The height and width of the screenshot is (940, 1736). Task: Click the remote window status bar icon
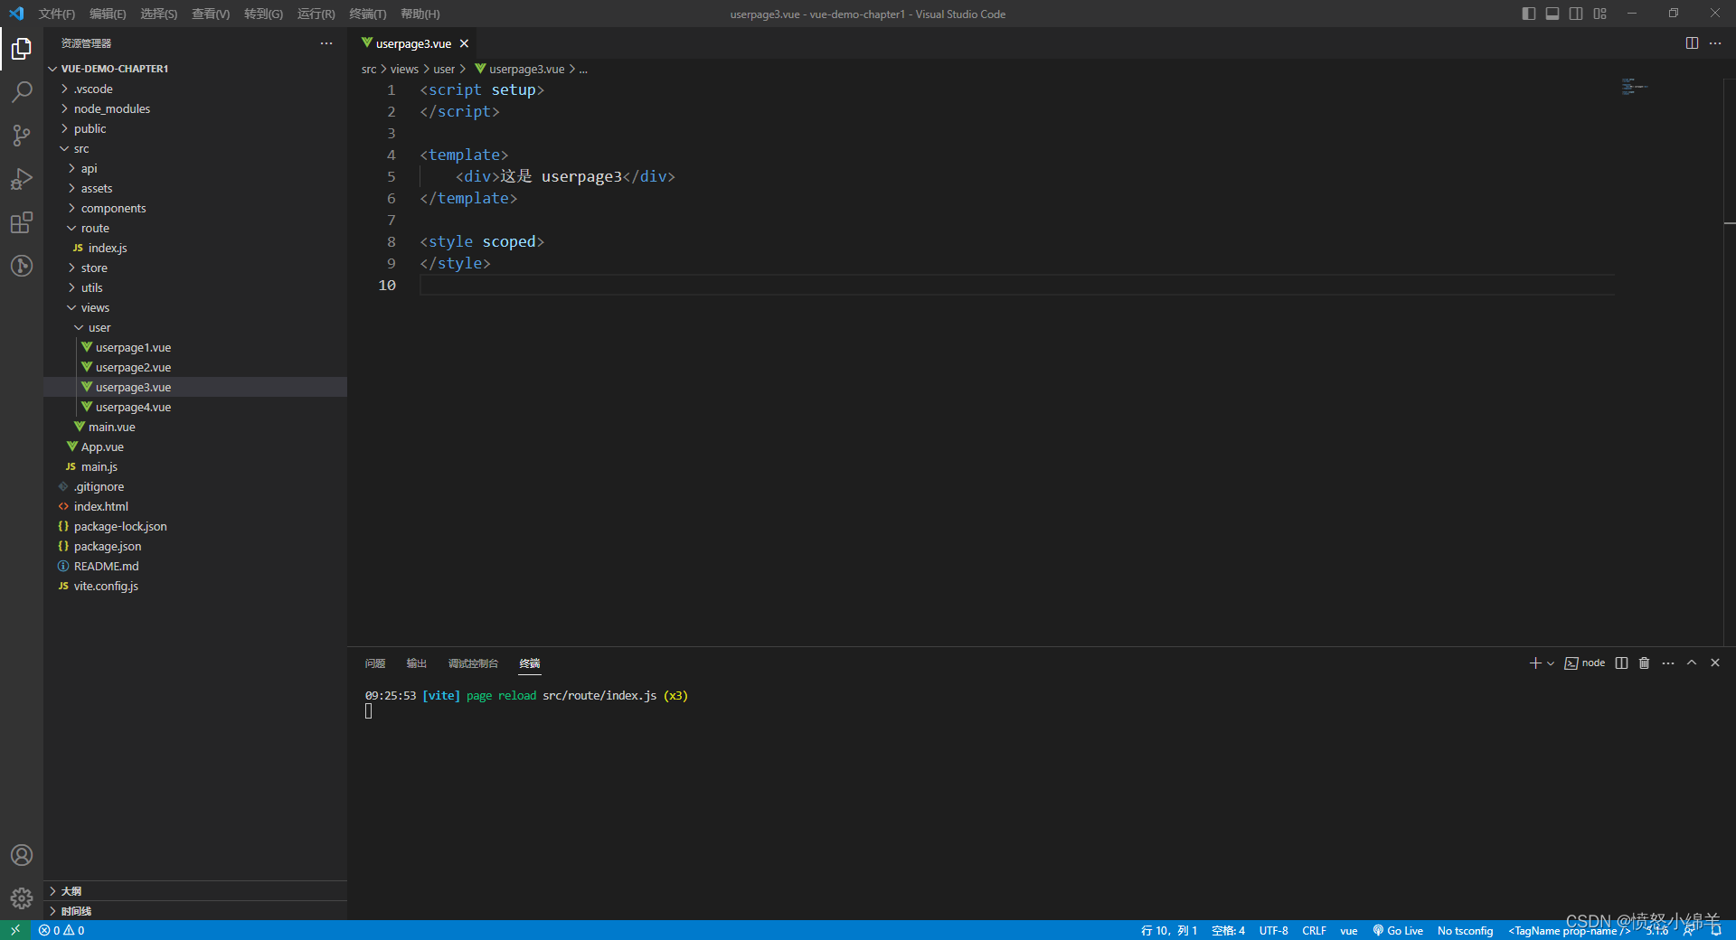pyautogui.click(x=15, y=930)
